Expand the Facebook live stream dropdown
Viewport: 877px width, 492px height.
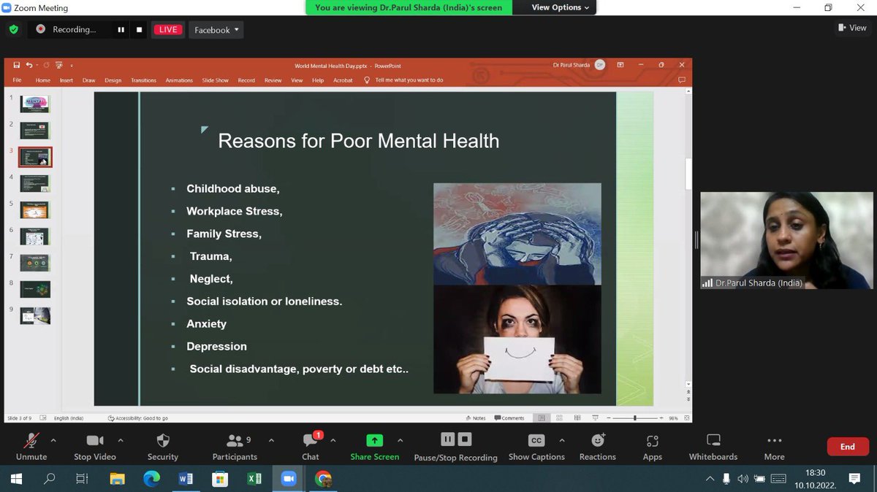pyautogui.click(x=216, y=30)
